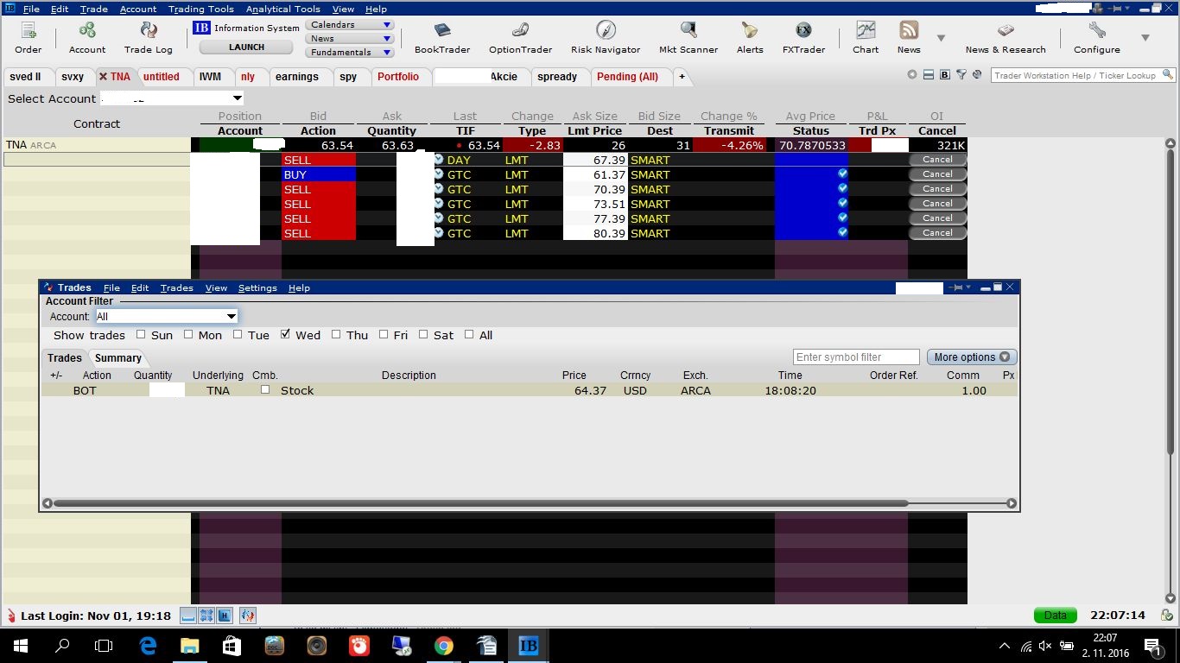Switch to the Portfolio tab

click(398, 77)
